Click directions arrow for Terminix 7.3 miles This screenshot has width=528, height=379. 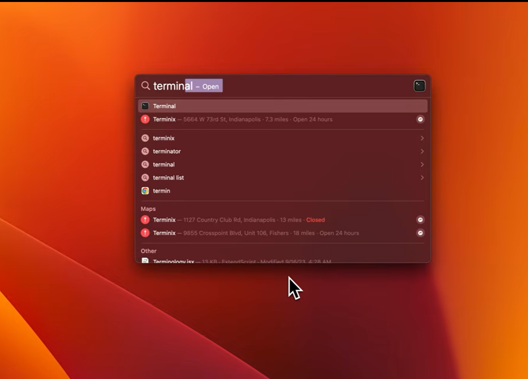421,119
